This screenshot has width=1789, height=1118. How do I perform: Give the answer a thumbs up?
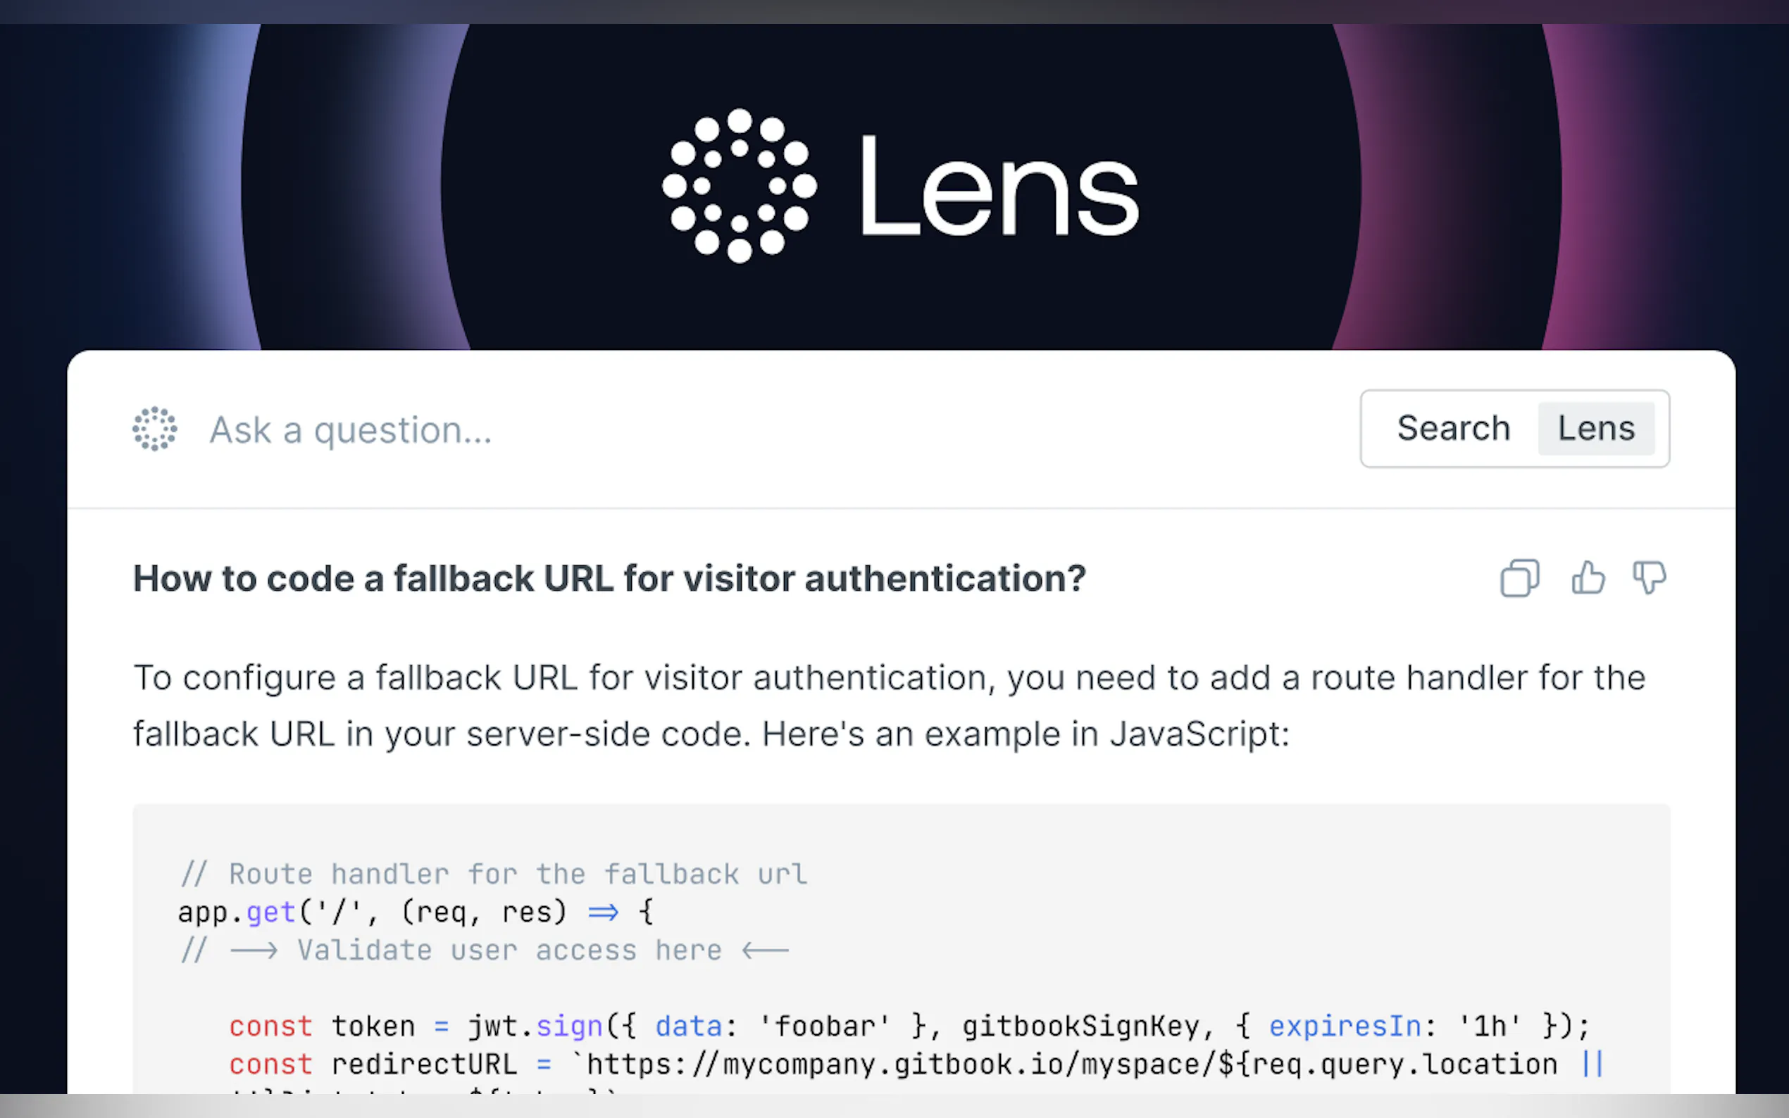[1588, 578]
